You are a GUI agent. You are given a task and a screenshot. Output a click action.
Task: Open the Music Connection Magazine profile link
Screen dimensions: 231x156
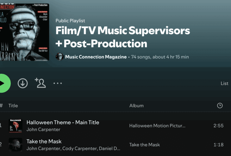click(x=96, y=57)
